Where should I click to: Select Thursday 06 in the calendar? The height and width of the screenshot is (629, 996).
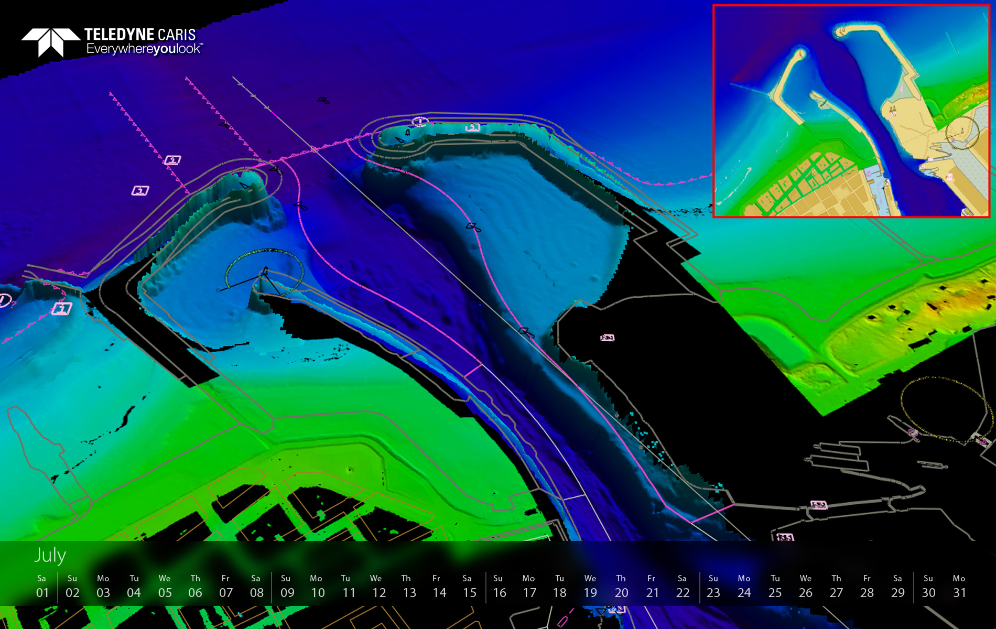point(195,587)
